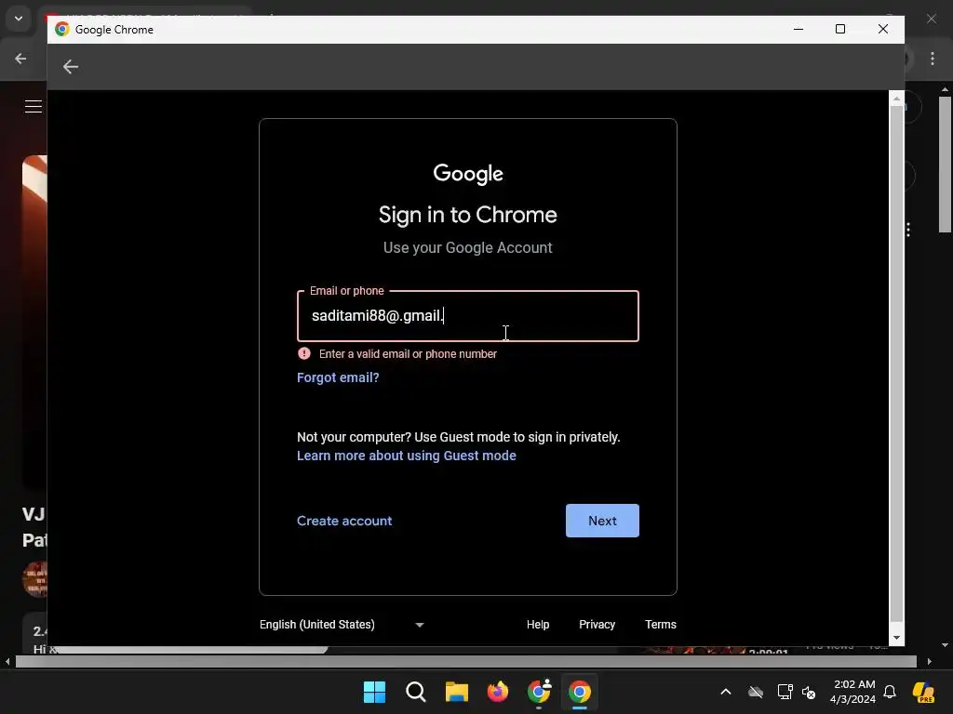Click the Create account link

[x=344, y=521]
